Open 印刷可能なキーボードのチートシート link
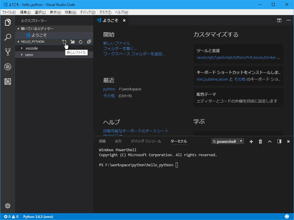Screen dimensions: 294x220 136,131
